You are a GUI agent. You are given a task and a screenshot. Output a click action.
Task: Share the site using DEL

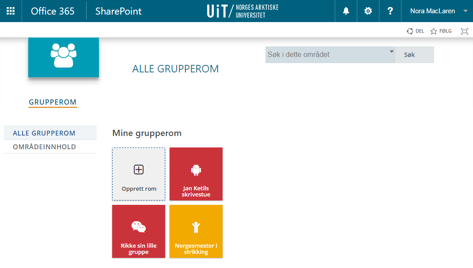pos(415,31)
